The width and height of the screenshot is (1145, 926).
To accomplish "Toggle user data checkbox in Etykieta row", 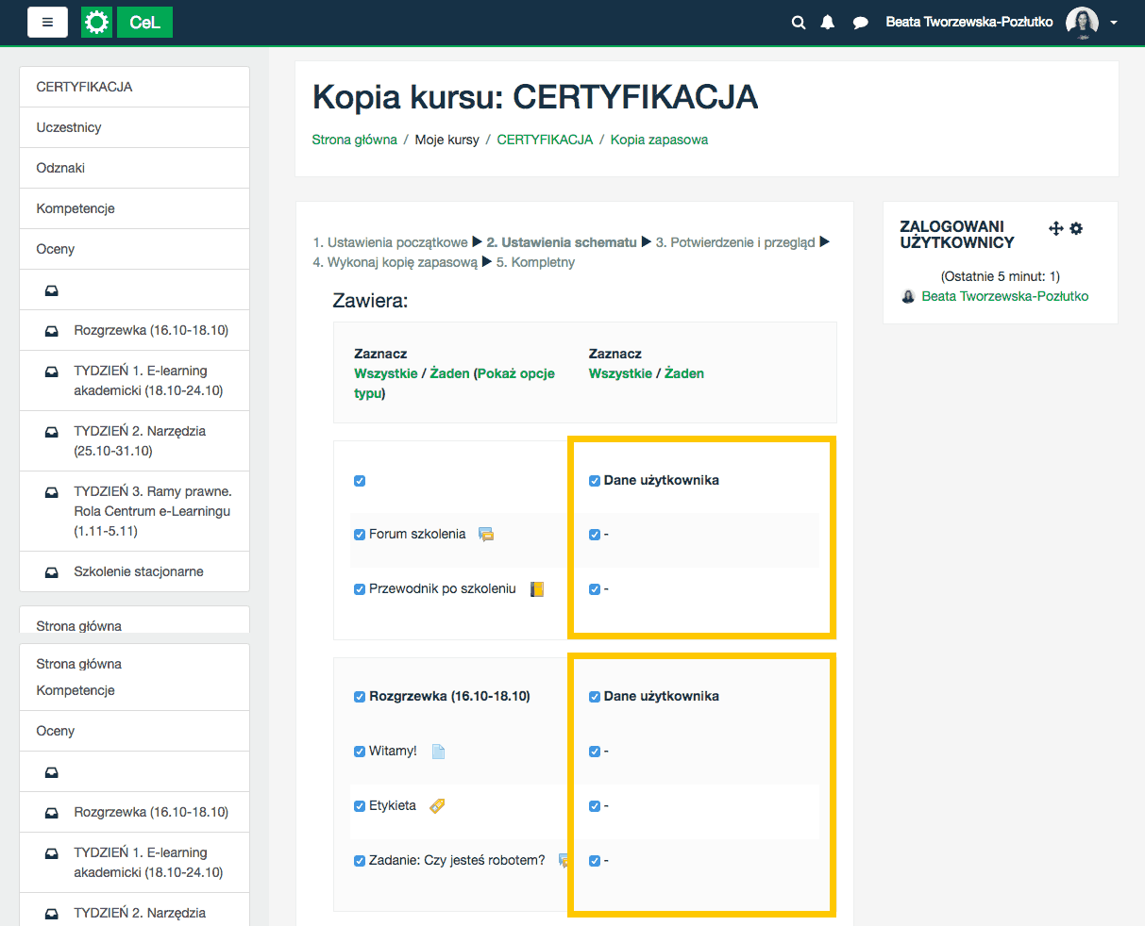I will click(x=595, y=806).
